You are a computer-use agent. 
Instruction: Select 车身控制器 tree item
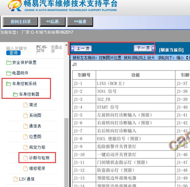29,94
